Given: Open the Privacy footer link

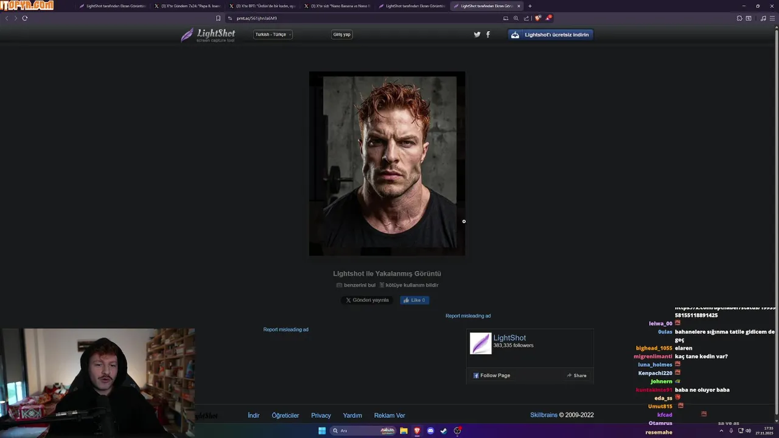Looking at the screenshot, I should tap(321, 415).
